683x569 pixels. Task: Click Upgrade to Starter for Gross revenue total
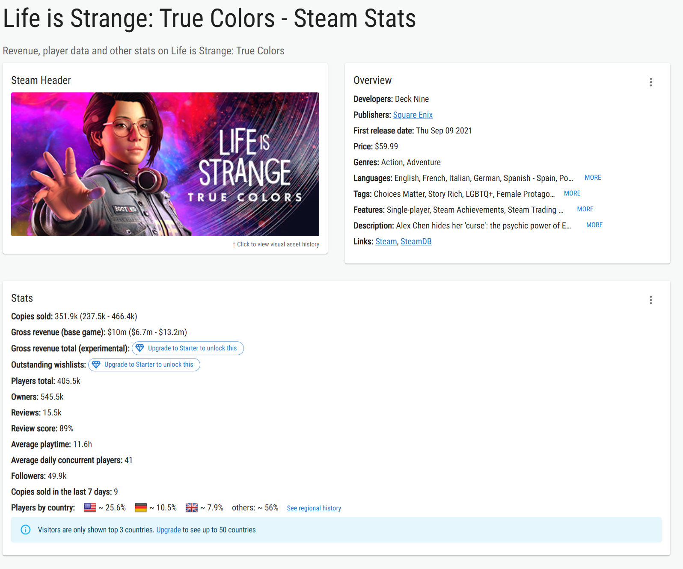point(188,348)
